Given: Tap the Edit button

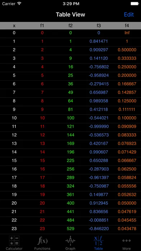Looking at the screenshot, I should tap(129, 14).
